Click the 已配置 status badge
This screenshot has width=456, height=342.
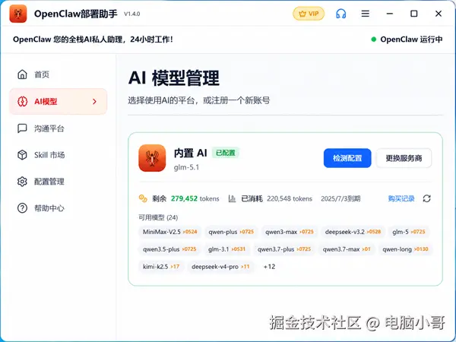tap(226, 153)
